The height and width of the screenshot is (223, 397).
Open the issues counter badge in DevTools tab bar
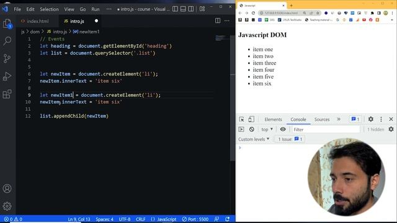[355, 119]
